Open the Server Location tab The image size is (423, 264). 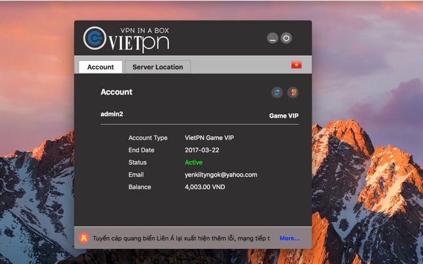[x=157, y=67]
